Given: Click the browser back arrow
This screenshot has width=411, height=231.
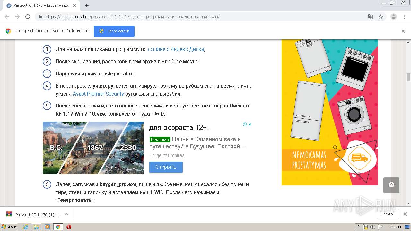Looking at the screenshot, I should click(7, 17).
